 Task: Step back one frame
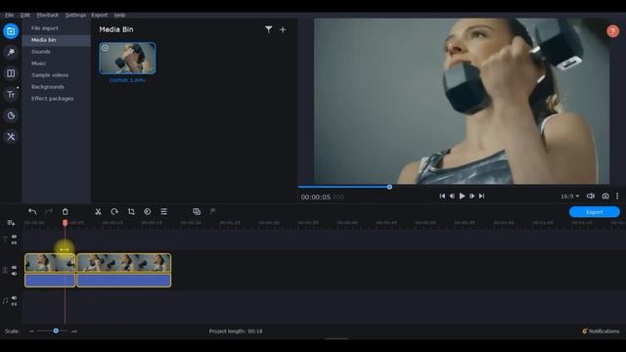click(452, 196)
